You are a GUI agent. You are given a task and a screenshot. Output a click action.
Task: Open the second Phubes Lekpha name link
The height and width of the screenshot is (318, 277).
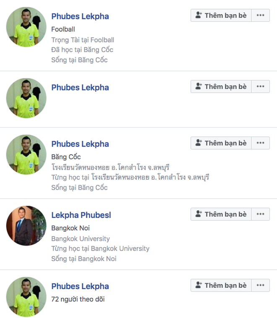click(x=80, y=88)
